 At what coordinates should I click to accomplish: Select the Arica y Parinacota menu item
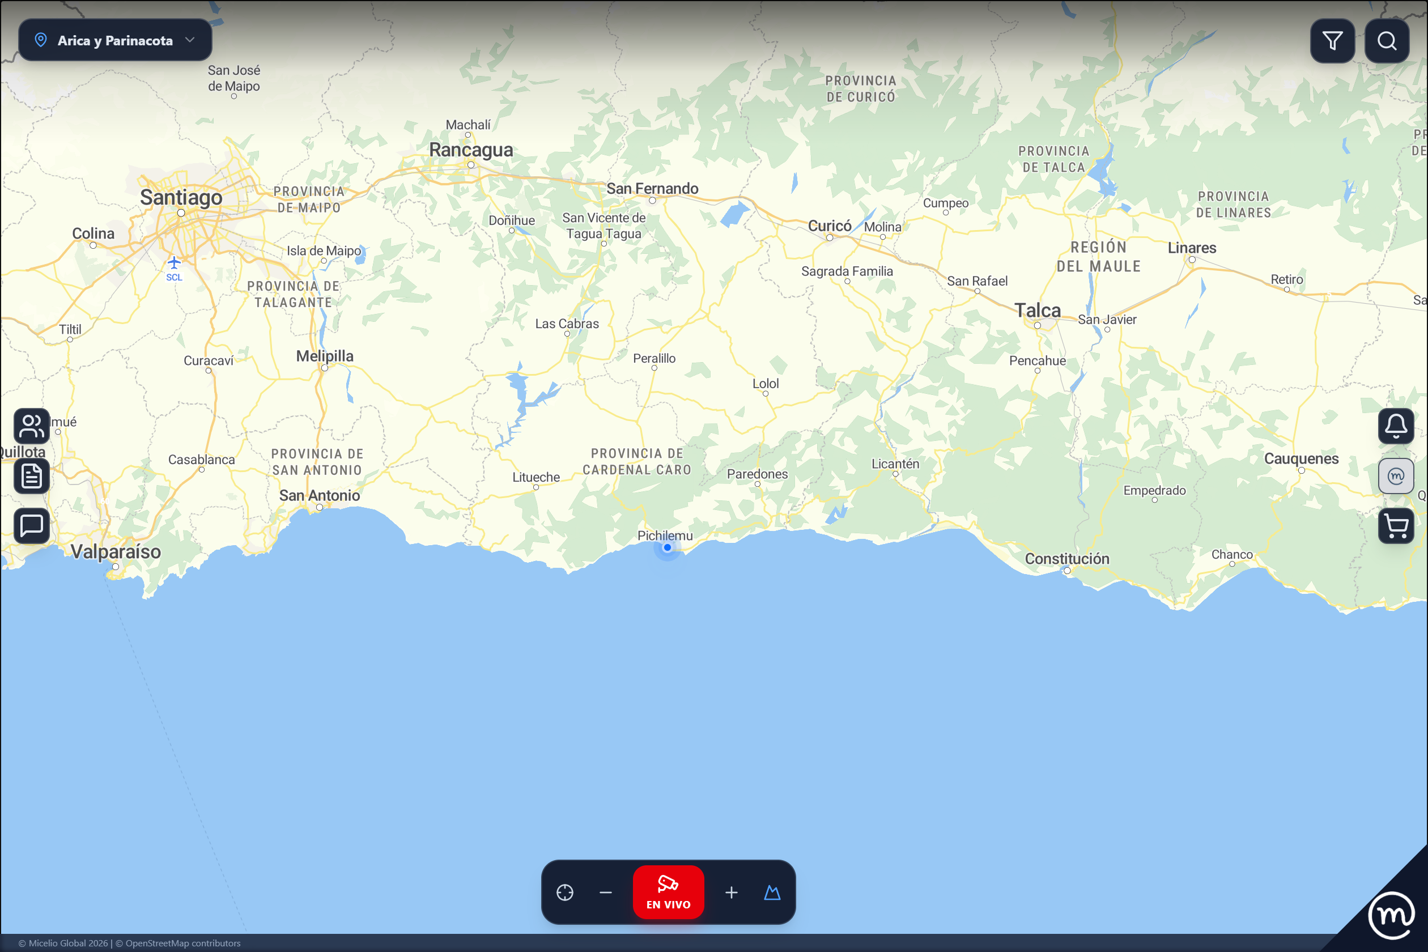click(x=114, y=40)
